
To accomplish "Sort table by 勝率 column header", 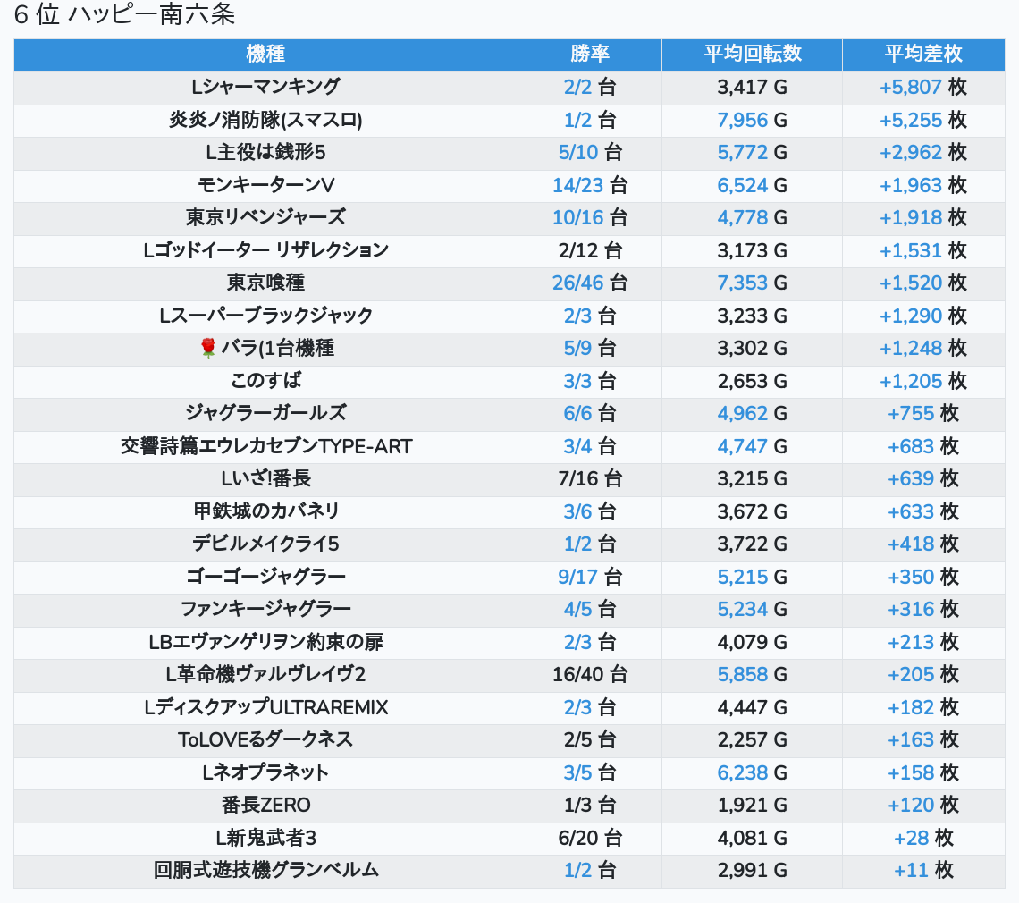I will pos(589,54).
